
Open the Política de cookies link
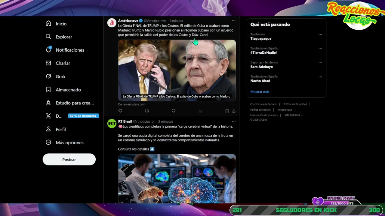click(x=260, y=110)
